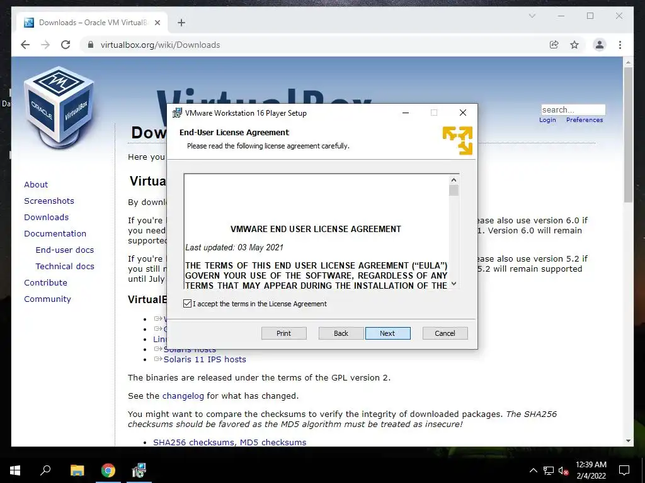The width and height of the screenshot is (645, 483).
Task: Open the Downloads sidebar link
Action: [x=46, y=217]
